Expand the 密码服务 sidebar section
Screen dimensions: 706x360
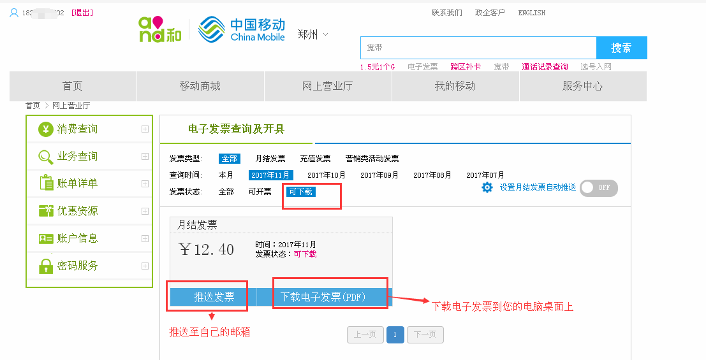click(145, 266)
